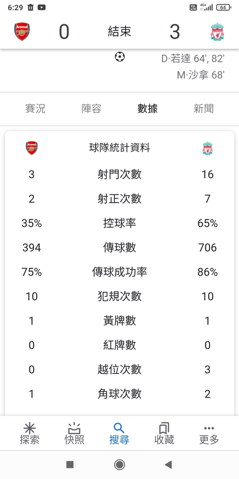Open 探索 from the bottom navigation

[x=29, y=434]
